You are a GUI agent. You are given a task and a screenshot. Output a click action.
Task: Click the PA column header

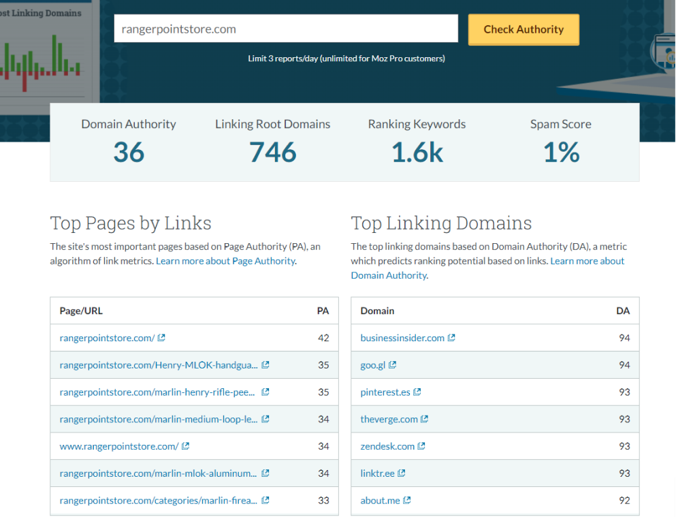click(323, 311)
